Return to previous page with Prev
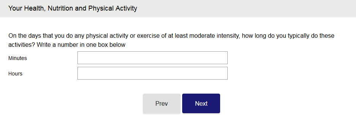 162,103
